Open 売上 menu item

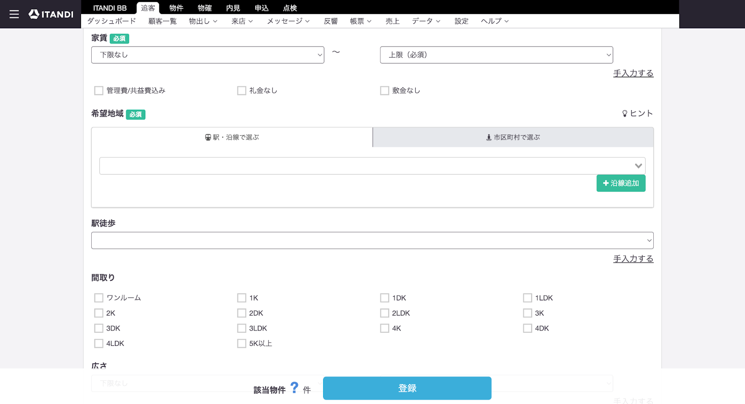(393, 21)
